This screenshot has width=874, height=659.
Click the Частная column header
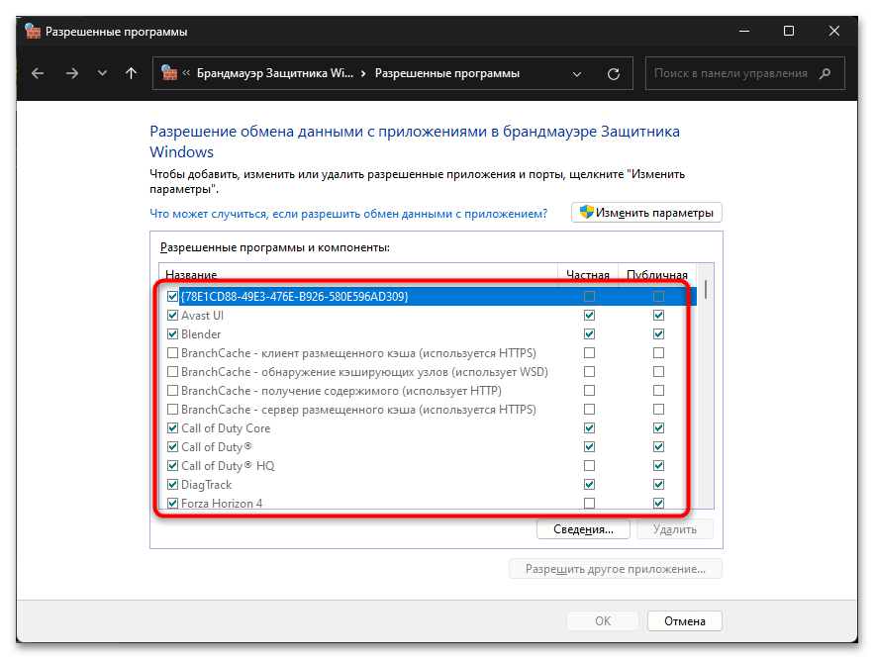588,274
